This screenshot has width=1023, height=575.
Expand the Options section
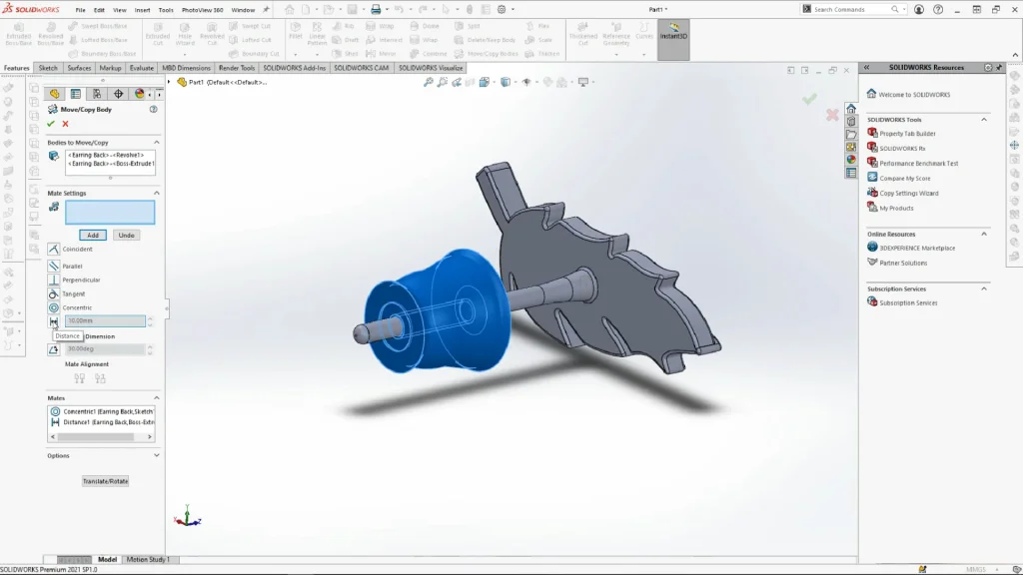pos(157,455)
